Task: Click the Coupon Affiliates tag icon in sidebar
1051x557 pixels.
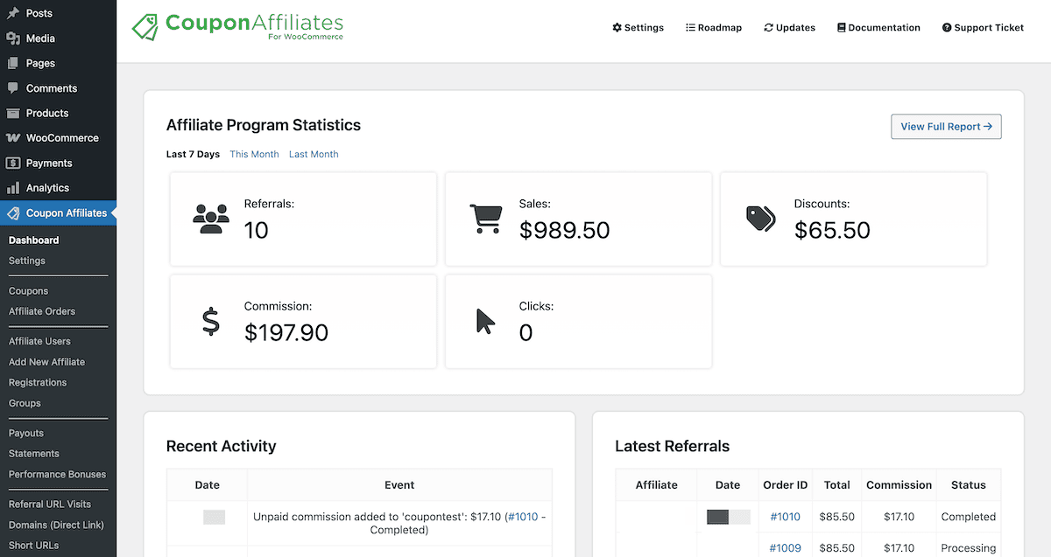Action: pos(13,212)
